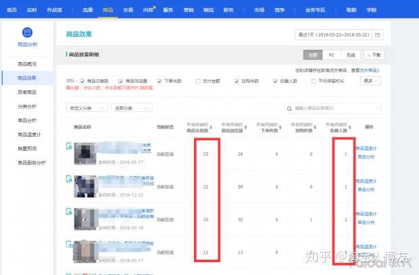Click the search magnifier icon in the product search box

click(291, 107)
